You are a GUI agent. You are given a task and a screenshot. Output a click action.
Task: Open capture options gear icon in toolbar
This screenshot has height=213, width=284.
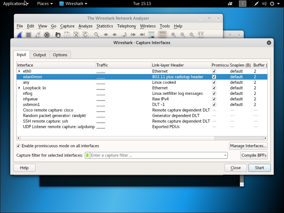point(47,35)
